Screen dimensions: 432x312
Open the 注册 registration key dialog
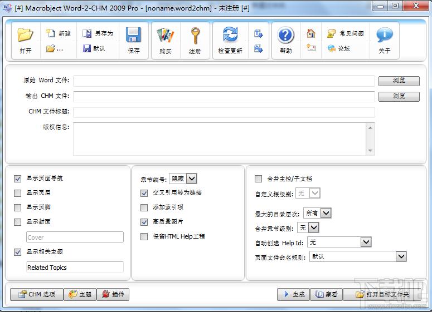(195, 41)
